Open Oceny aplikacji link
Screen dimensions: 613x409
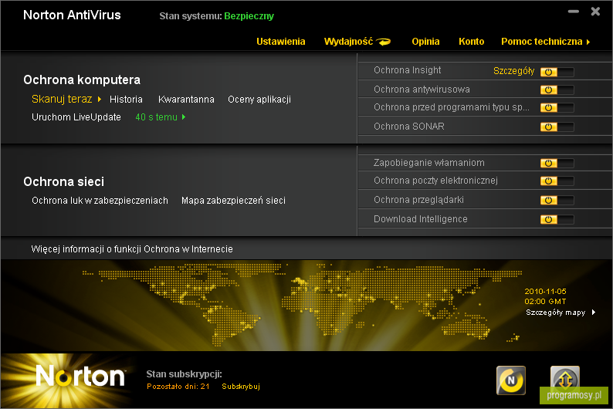[x=259, y=100]
